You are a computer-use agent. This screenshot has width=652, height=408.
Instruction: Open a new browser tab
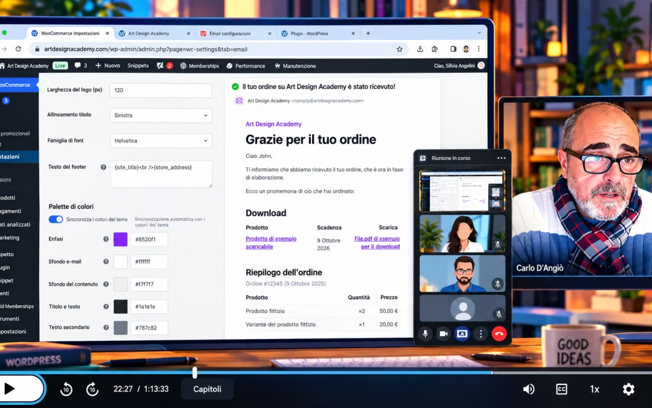[368, 33]
